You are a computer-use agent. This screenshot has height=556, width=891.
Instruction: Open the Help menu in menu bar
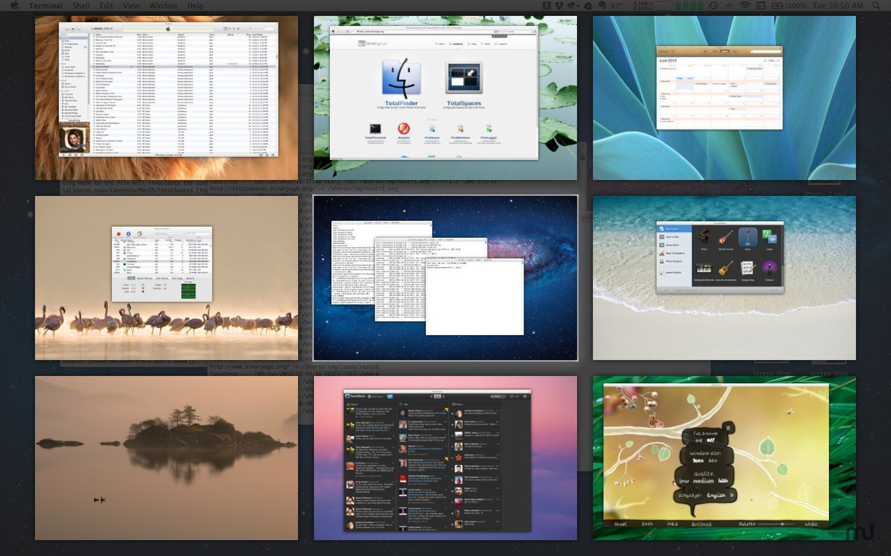(x=195, y=6)
